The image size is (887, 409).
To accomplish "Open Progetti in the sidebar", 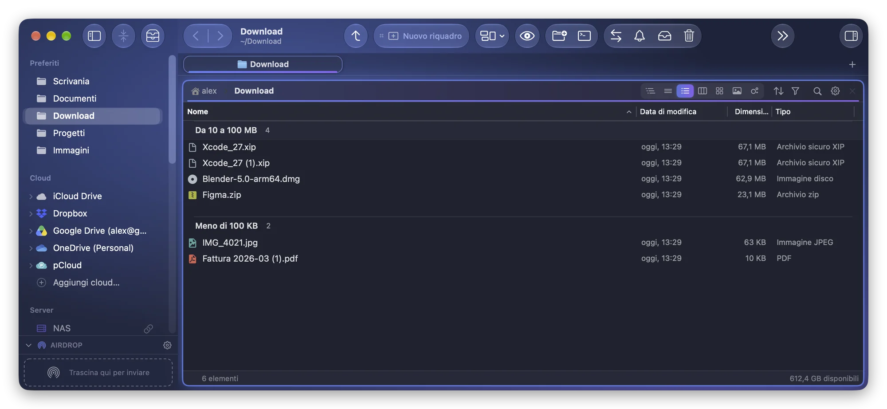I will 93,133.
